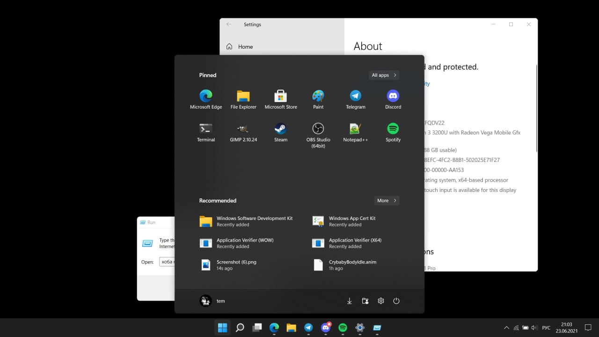Open Task View on taskbar

pos(257,328)
